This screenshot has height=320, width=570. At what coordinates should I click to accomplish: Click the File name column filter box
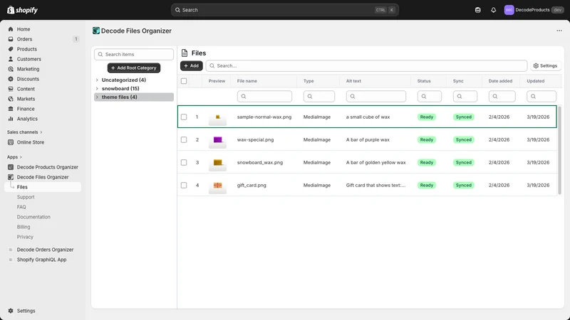pos(264,96)
